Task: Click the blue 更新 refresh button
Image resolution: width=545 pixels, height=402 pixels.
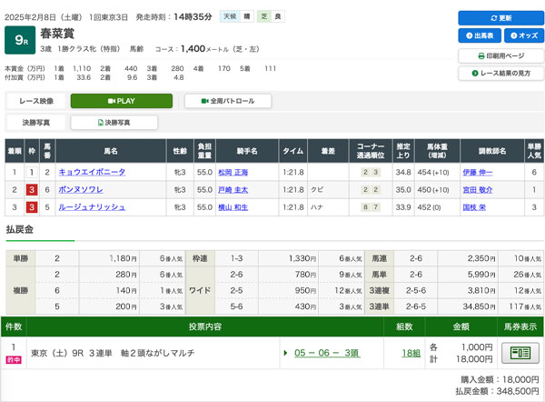Action: coord(500,18)
